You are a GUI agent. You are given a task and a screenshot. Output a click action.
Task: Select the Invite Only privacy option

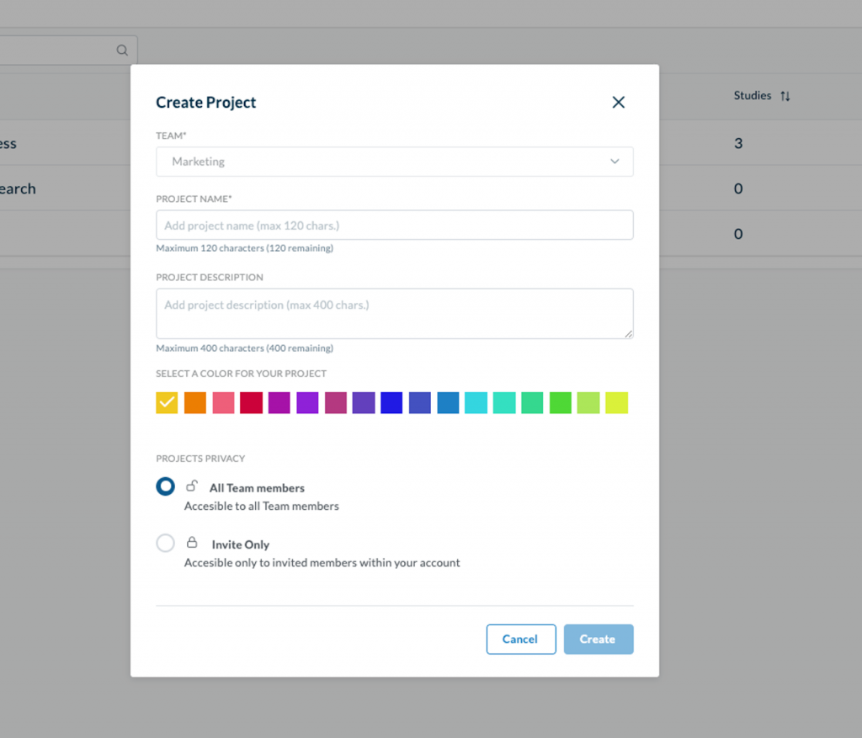tap(165, 543)
